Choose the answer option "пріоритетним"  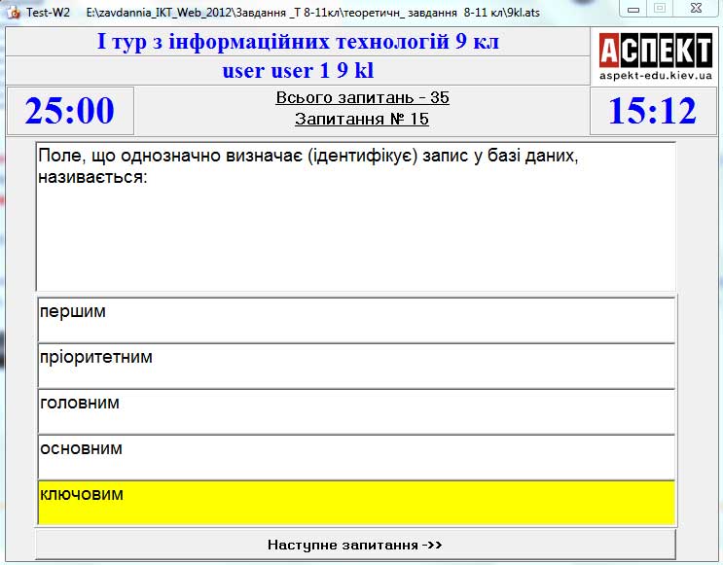[x=356, y=366]
